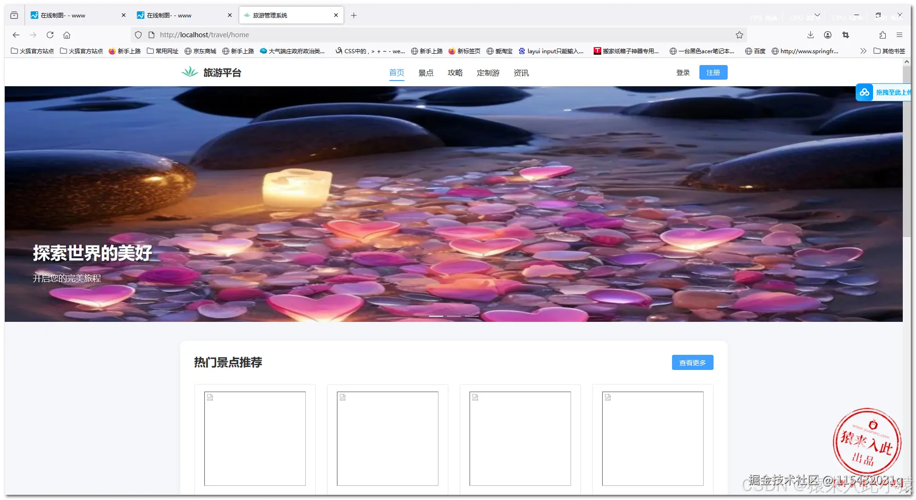The height and width of the screenshot is (500, 916).
Task: Open the browser account profile icon
Action: click(x=828, y=34)
